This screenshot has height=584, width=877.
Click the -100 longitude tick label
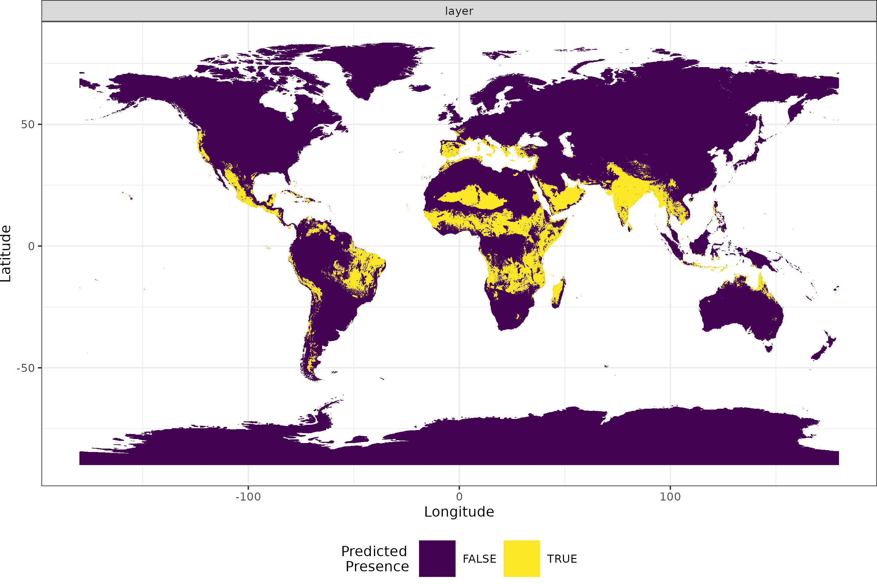(248, 497)
